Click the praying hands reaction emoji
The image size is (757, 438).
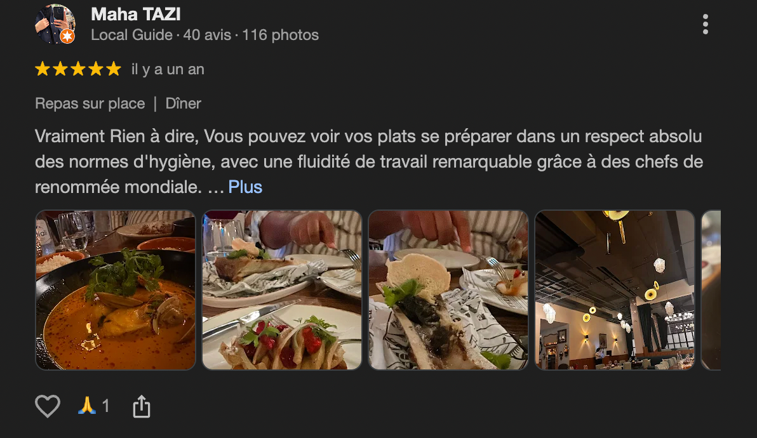point(86,406)
